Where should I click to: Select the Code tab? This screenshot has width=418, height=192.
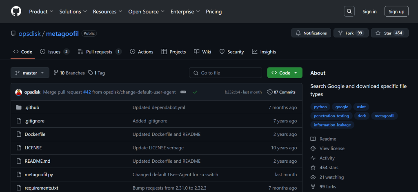coord(23,52)
